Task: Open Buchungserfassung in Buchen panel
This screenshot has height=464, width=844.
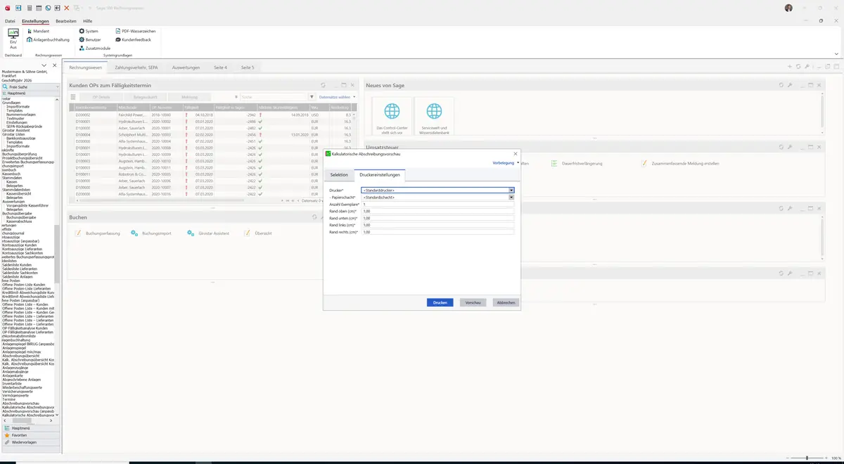Action: (x=98, y=233)
